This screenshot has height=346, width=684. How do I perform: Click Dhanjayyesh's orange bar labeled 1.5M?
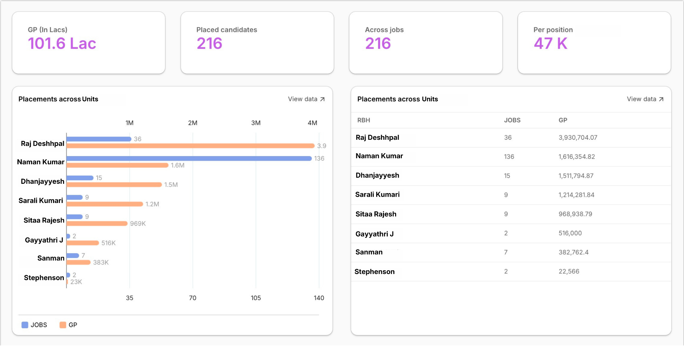click(x=114, y=185)
